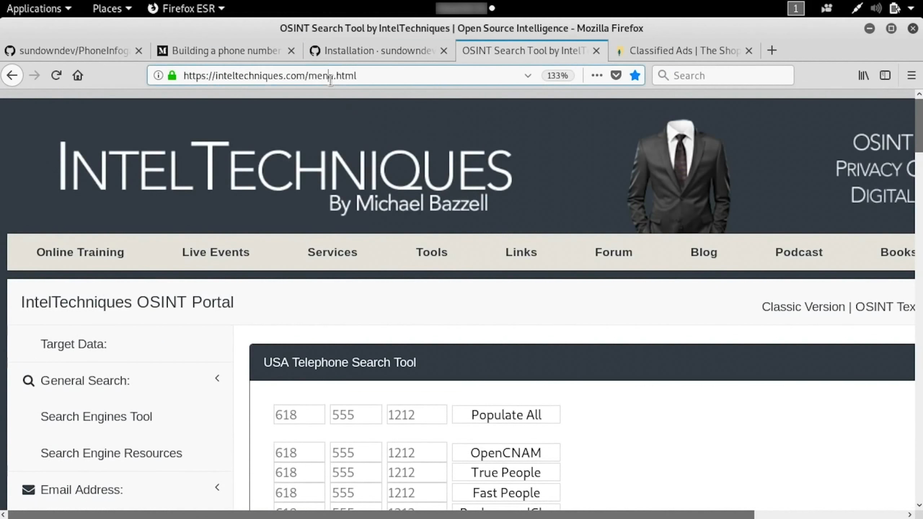Open a new tab with plus icon

(772, 50)
